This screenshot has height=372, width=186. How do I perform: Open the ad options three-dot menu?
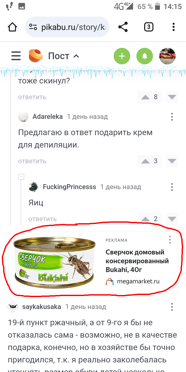tap(170, 240)
